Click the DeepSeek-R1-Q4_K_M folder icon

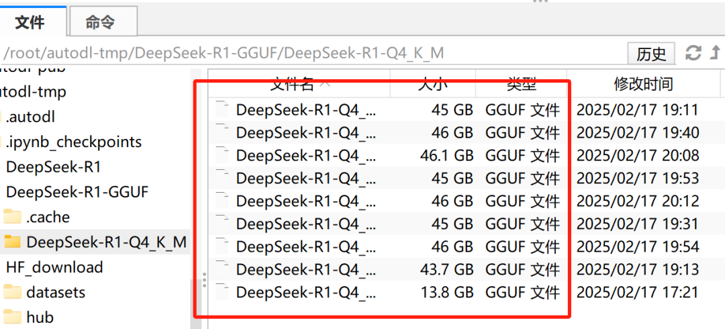tap(13, 242)
